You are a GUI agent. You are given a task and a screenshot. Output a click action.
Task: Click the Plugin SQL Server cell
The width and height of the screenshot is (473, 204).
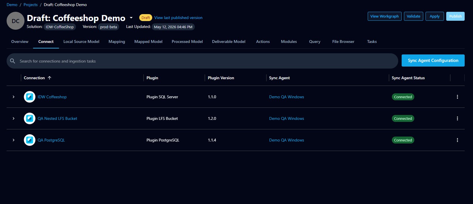(x=162, y=97)
